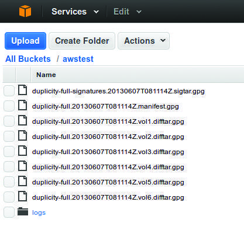Expand the Edit dropdown in header
Screen dimensions: 244x230
point(128,12)
